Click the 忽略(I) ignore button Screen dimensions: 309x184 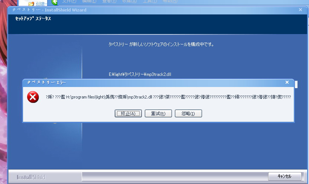pyautogui.click(x=188, y=114)
